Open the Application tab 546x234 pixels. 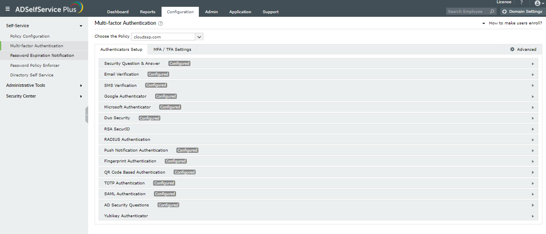coord(240,12)
